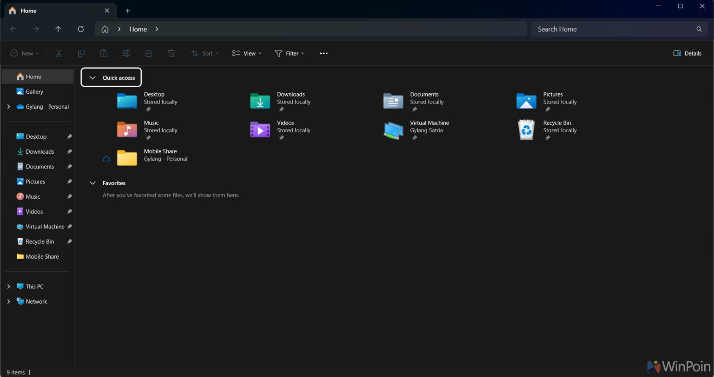Click the Copy icon in the toolbar

pos(81,53)
